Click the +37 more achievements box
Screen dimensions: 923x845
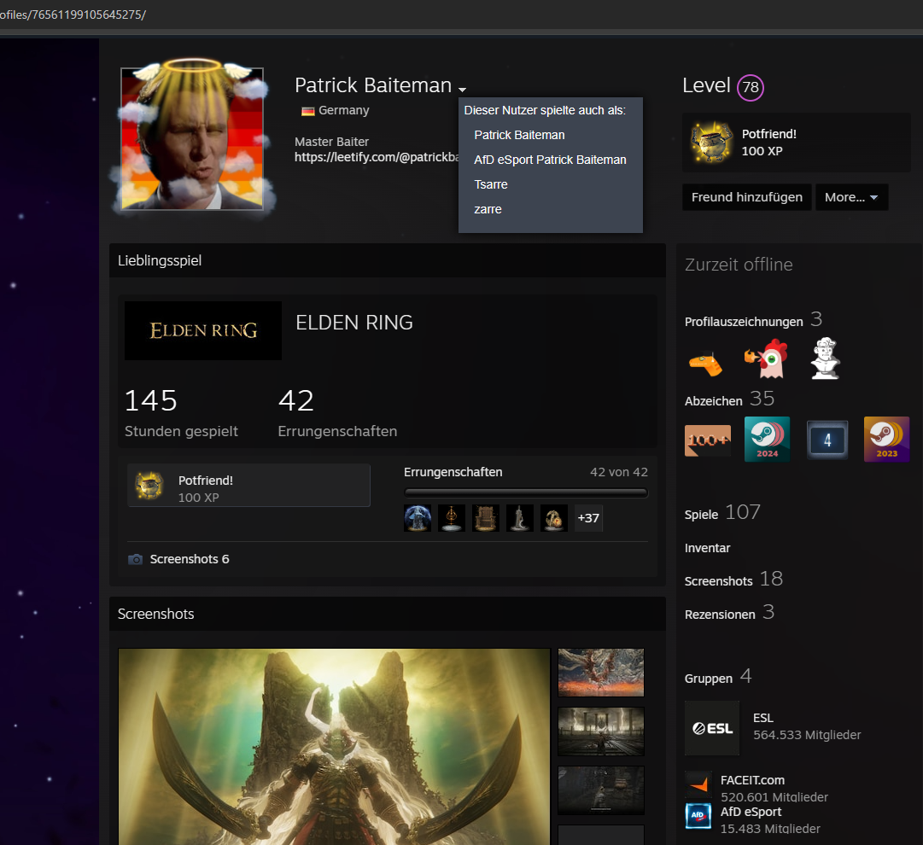pos(588,518)
